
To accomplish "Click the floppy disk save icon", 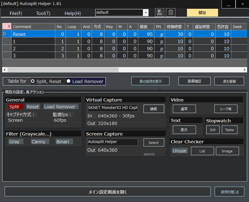I will tap(159, 12).
